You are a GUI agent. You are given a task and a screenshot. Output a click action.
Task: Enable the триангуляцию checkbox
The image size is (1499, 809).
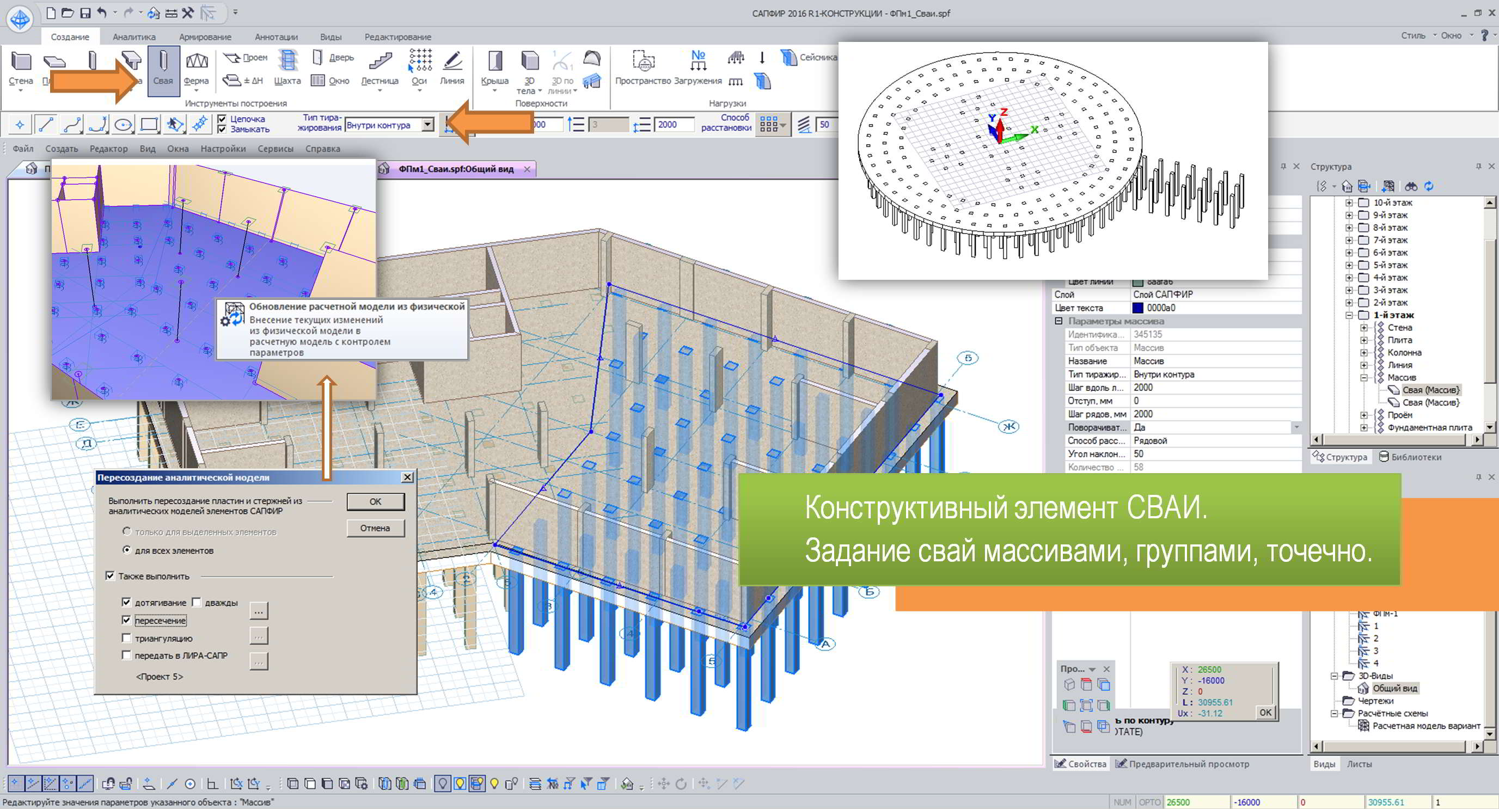pos(126,638)
